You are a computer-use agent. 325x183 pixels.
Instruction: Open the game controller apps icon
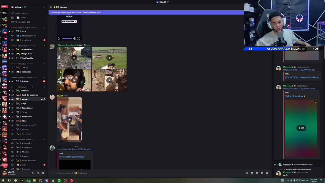267,173
